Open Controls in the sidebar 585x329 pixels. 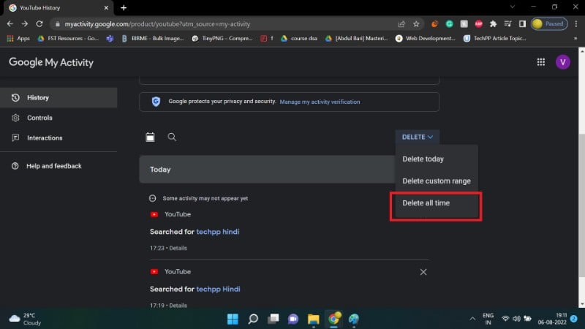click(x=58, y=118)
